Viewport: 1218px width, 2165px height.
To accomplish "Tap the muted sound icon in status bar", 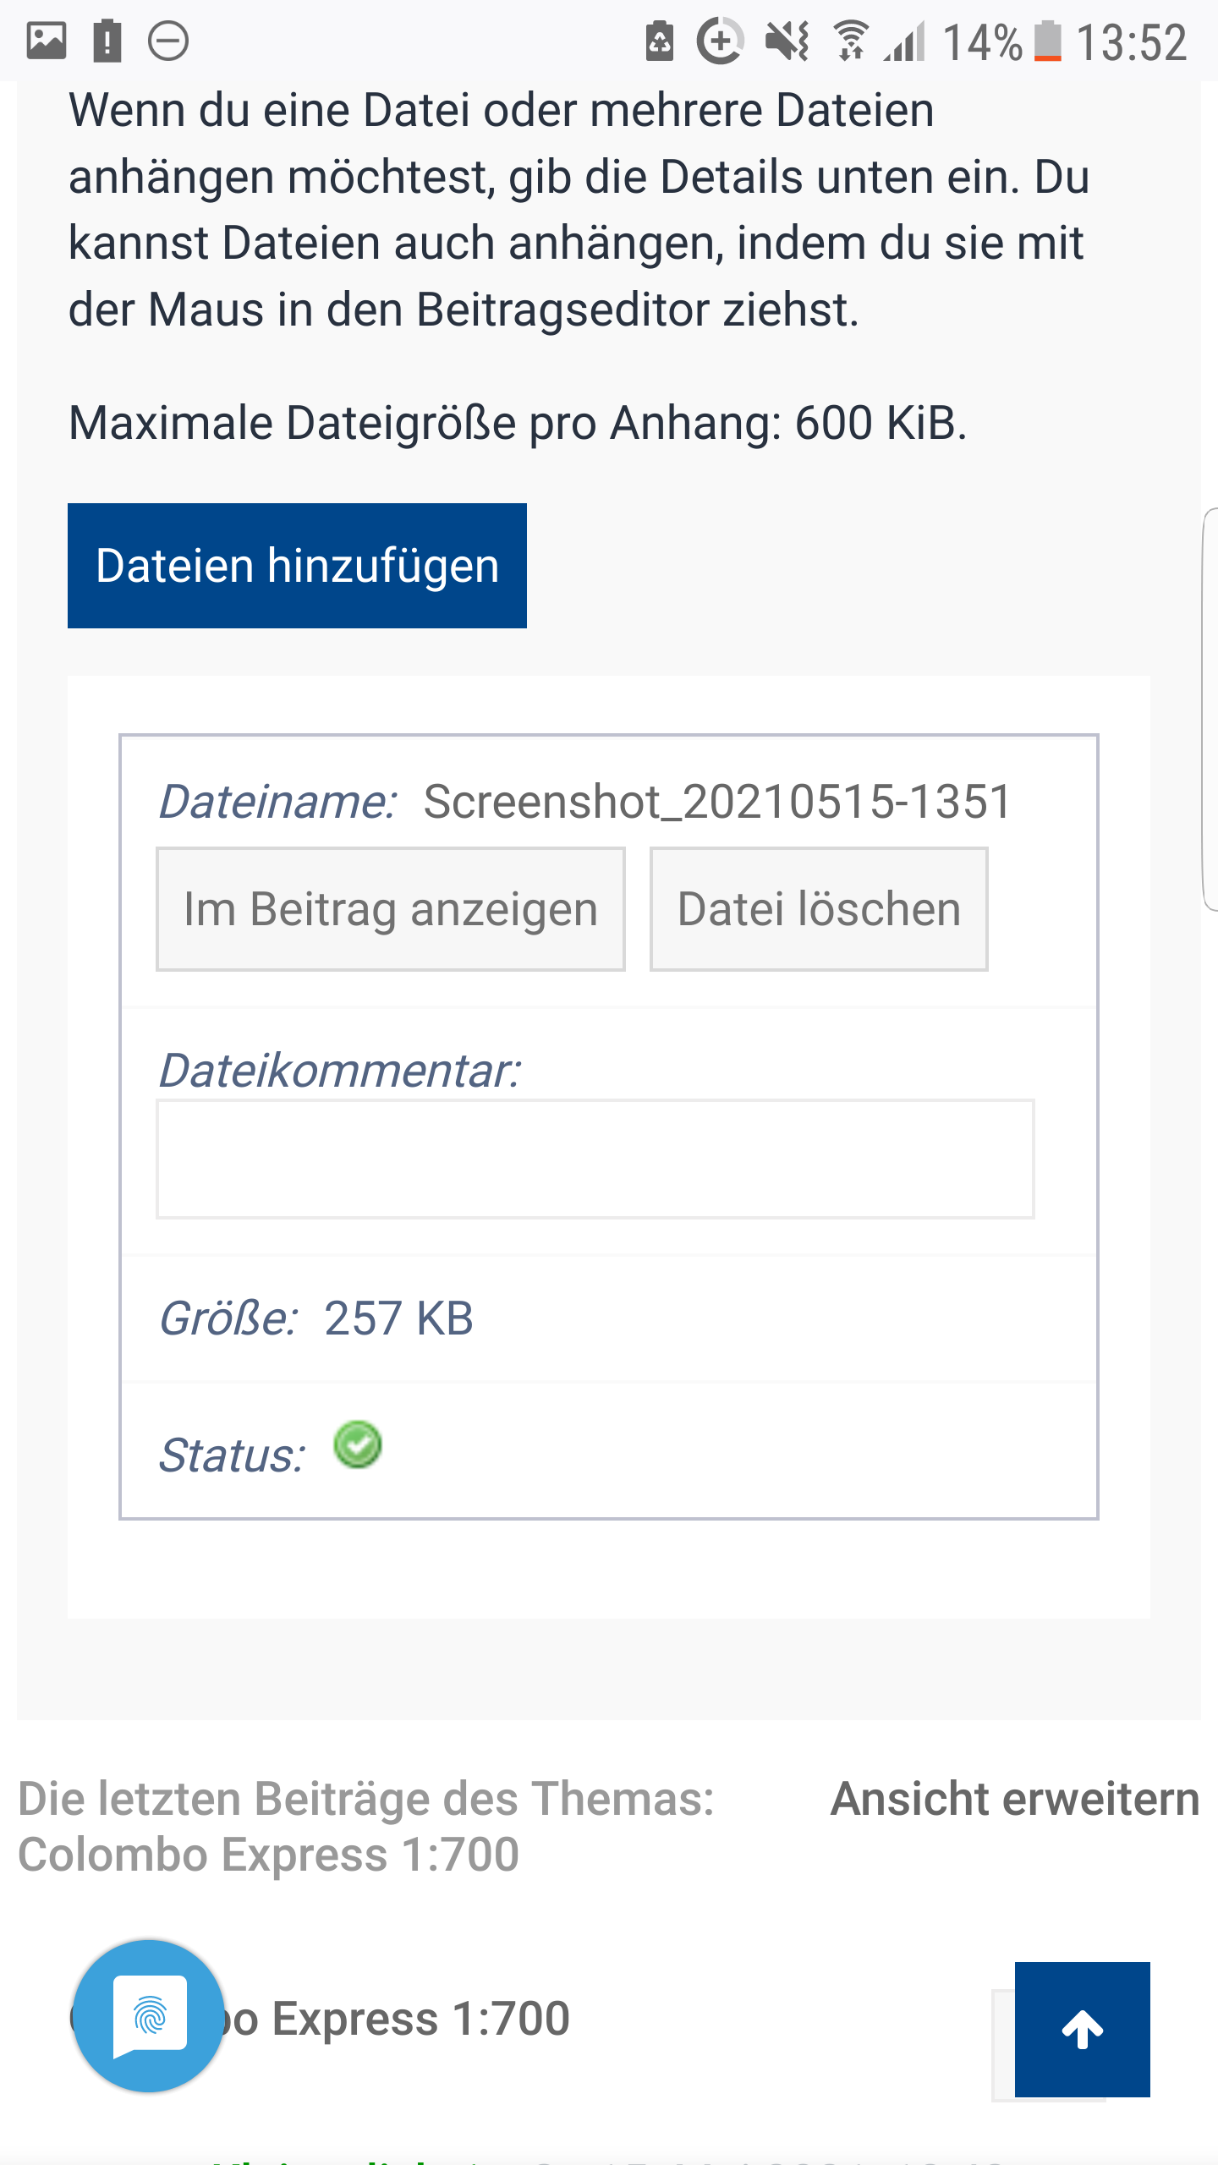I will tap(787, 41).
